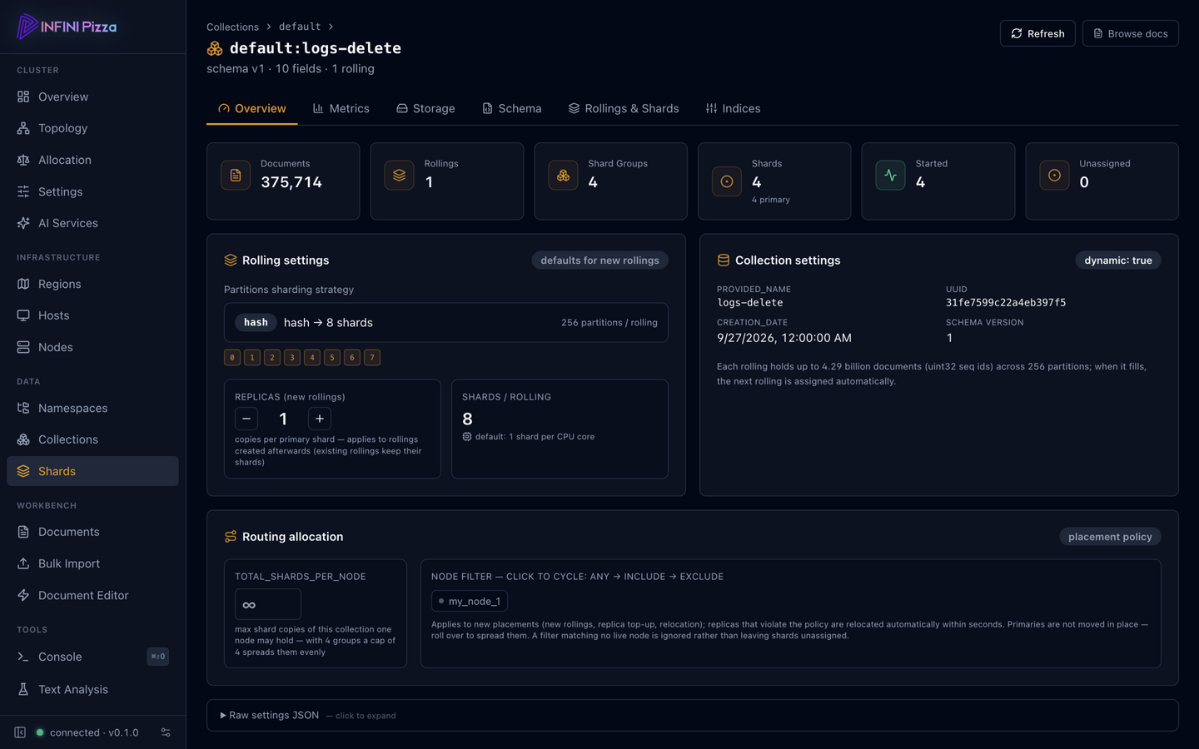1199x749 pixels.
Task: Click the Documents count card
Action: pos(283,181)
